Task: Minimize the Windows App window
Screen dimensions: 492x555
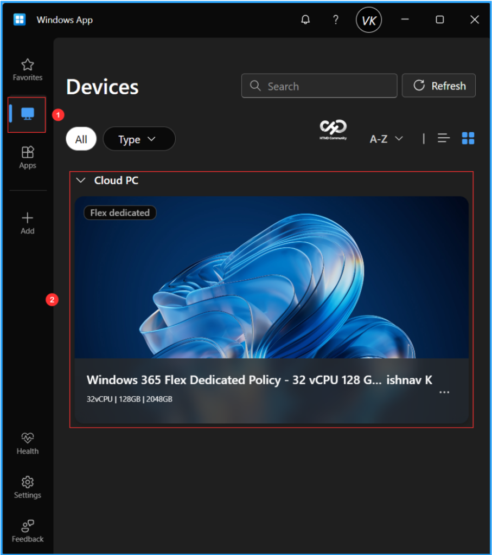Action: 405,20
